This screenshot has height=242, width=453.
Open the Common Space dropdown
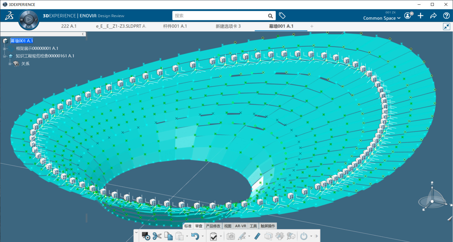coord(382,18)
